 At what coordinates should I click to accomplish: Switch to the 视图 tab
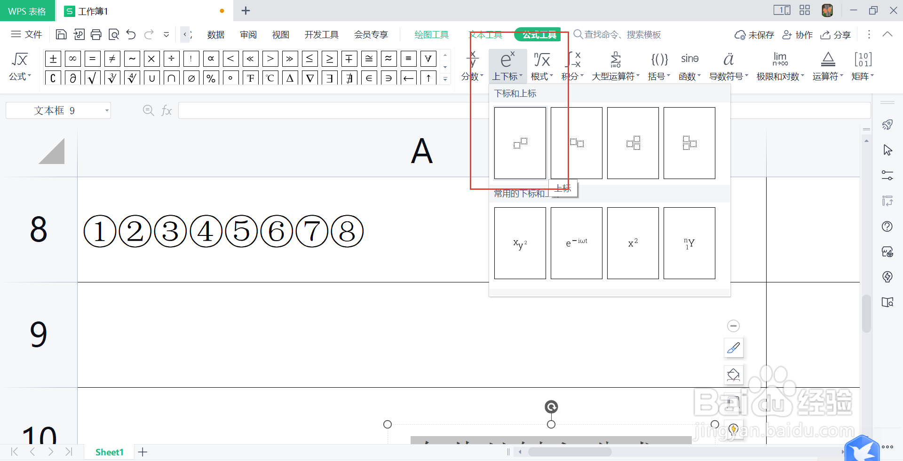[x=281, y=35]
